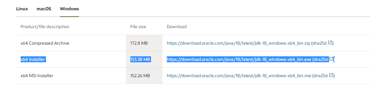Select the Windows tab
This screenshot has height=98, width=370.
click(69, 9)
